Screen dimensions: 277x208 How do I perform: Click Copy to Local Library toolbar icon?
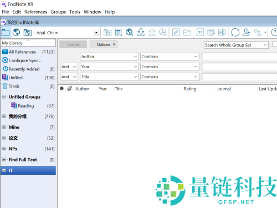coord(107,33)
